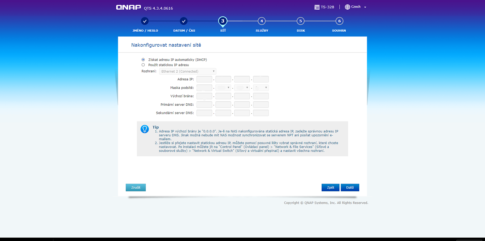The image size is (485, 241).
Task: Select Získat adresu IP automaticky (DHCP) radio
Action: pos(143,60)
